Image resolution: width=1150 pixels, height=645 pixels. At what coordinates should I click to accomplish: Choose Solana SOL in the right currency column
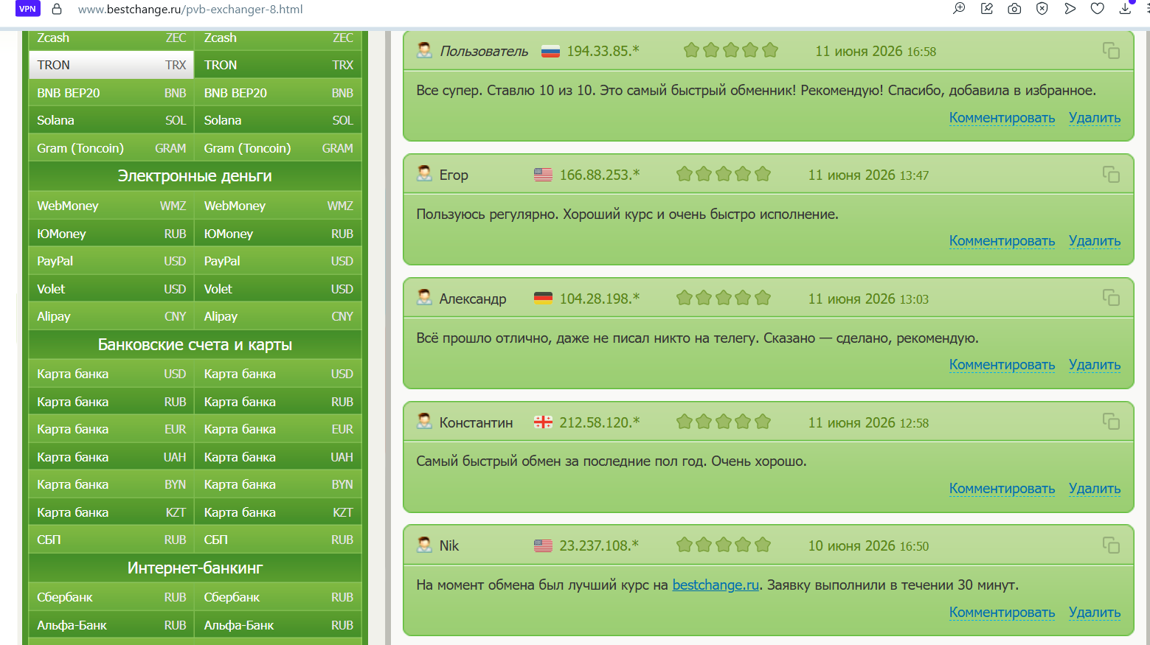click(278, 120)
